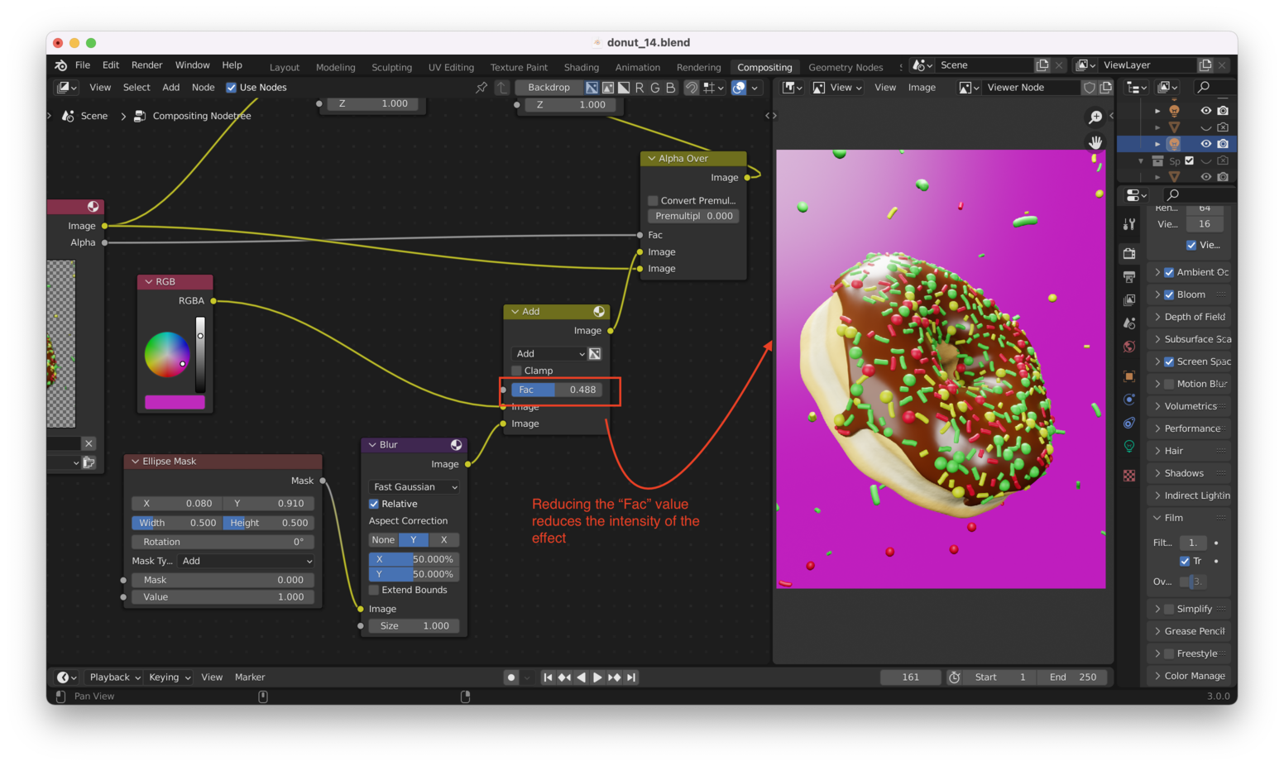The height and width of the screenshot is (766, 1284).
Task: Click the Backdrop button
Action: [549, 88]
